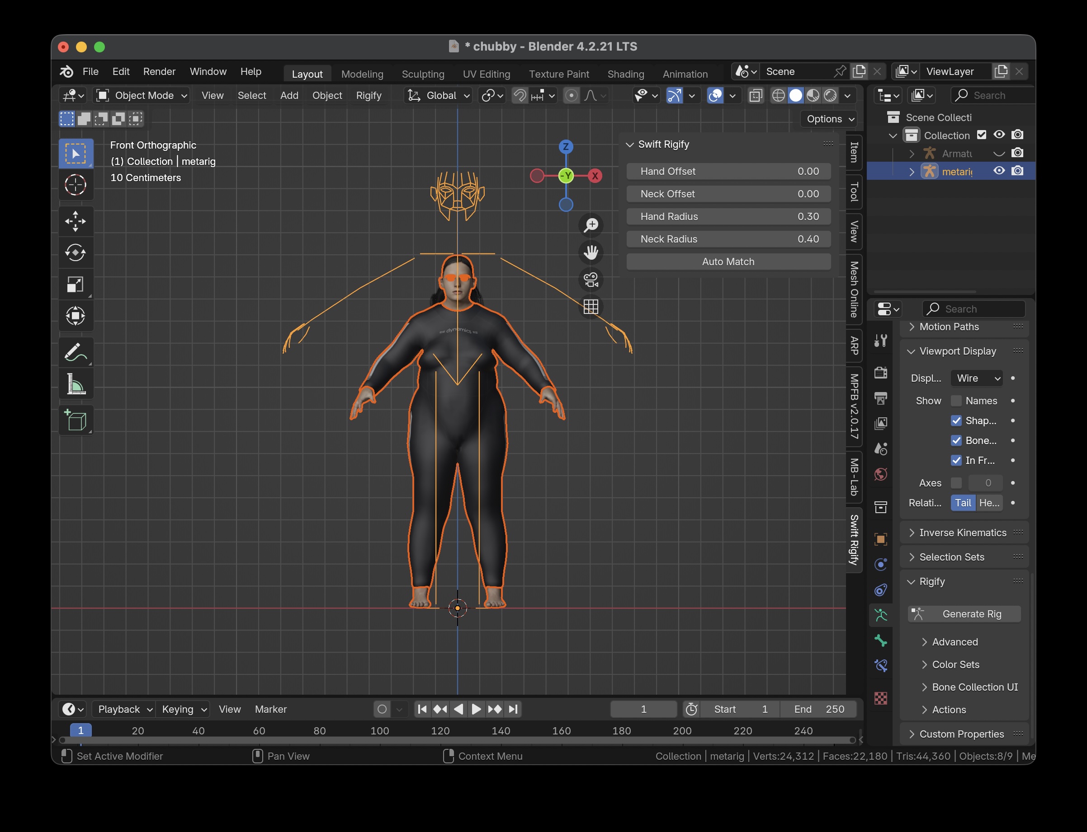This screenshot has height=832, width=1087.
Task: Open the Output properties tab
Action: (881, 397)
